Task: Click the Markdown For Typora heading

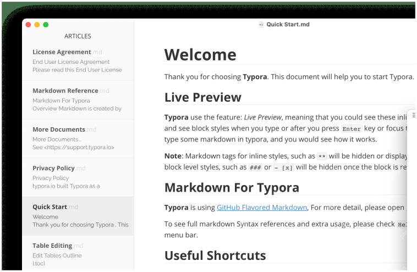Action: click(232, 188)
